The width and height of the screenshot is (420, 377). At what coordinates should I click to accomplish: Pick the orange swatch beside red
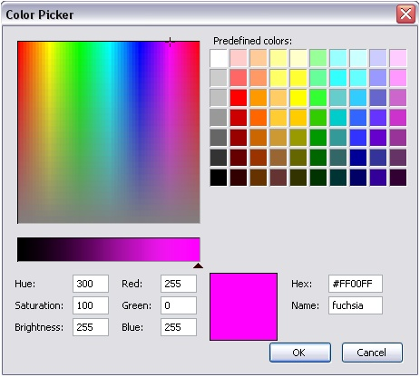point(259,98)
